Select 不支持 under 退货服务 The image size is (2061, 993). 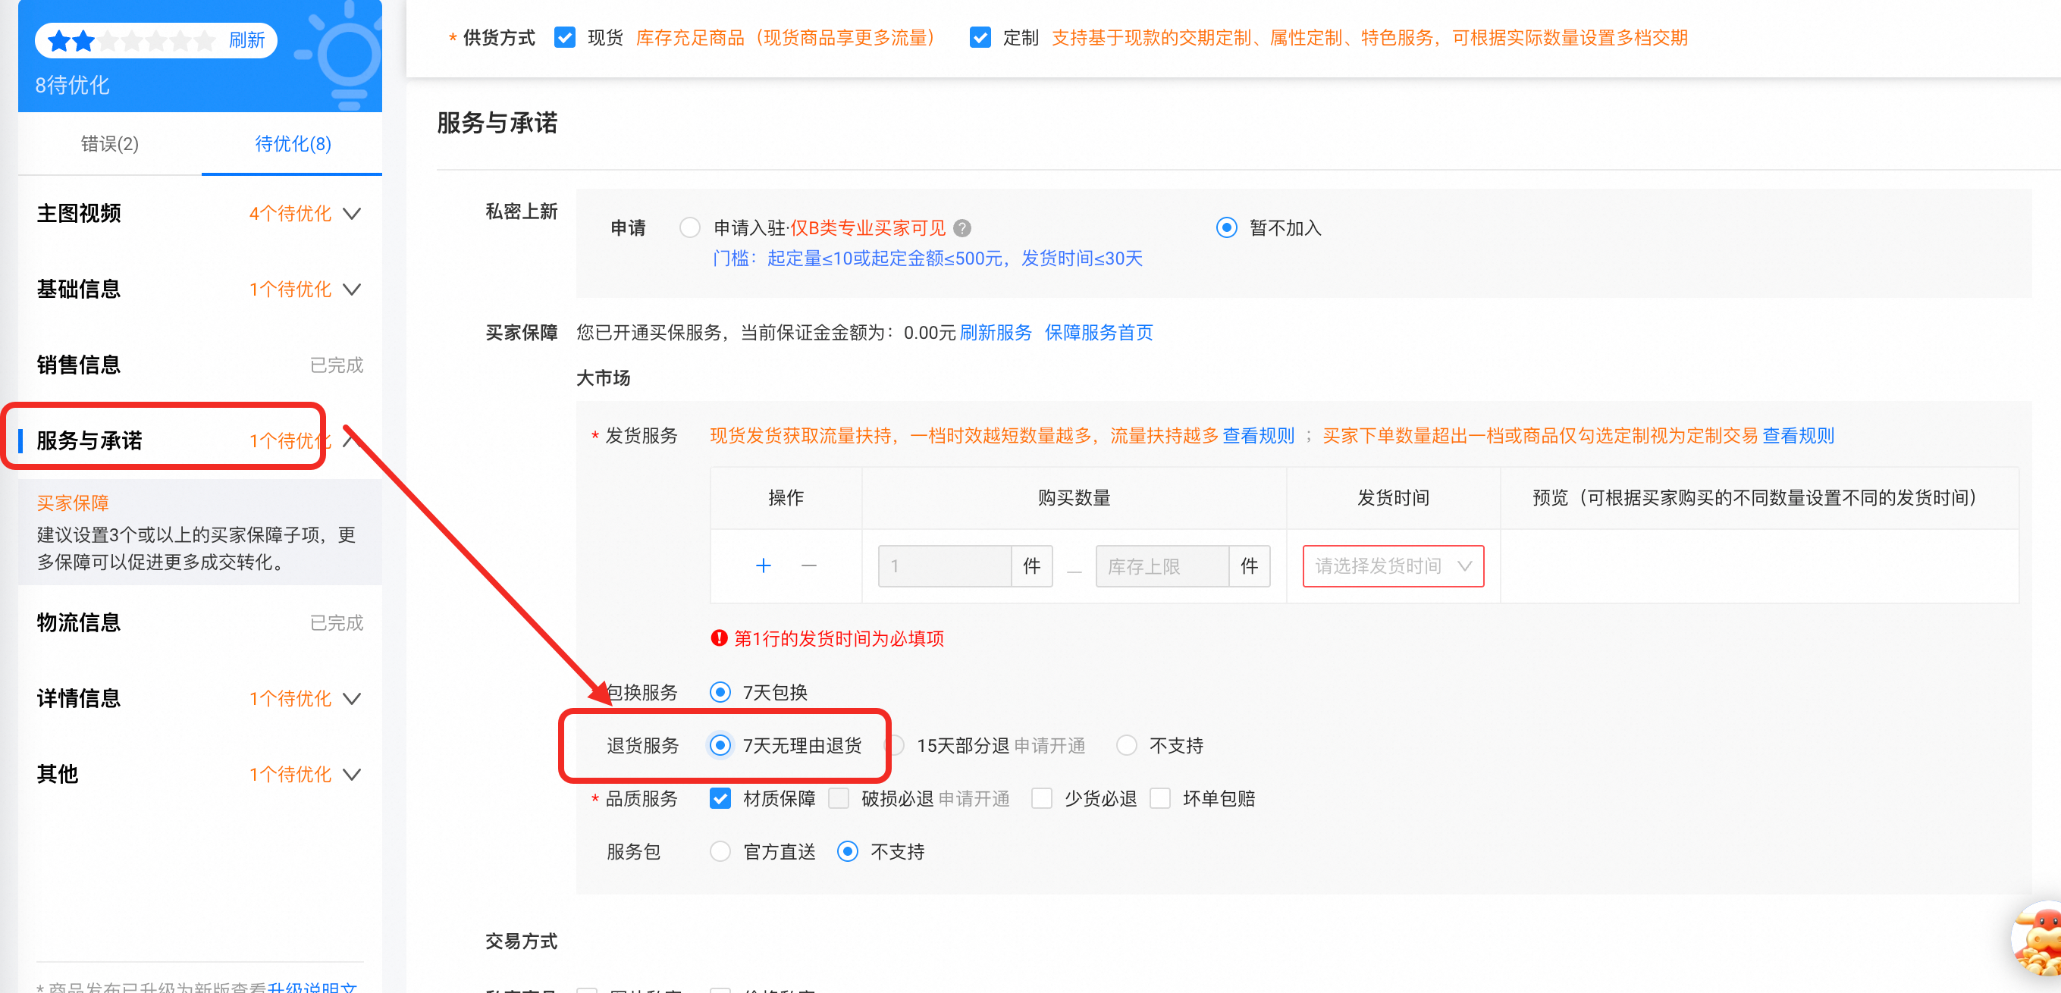(x=1127, y=745)
